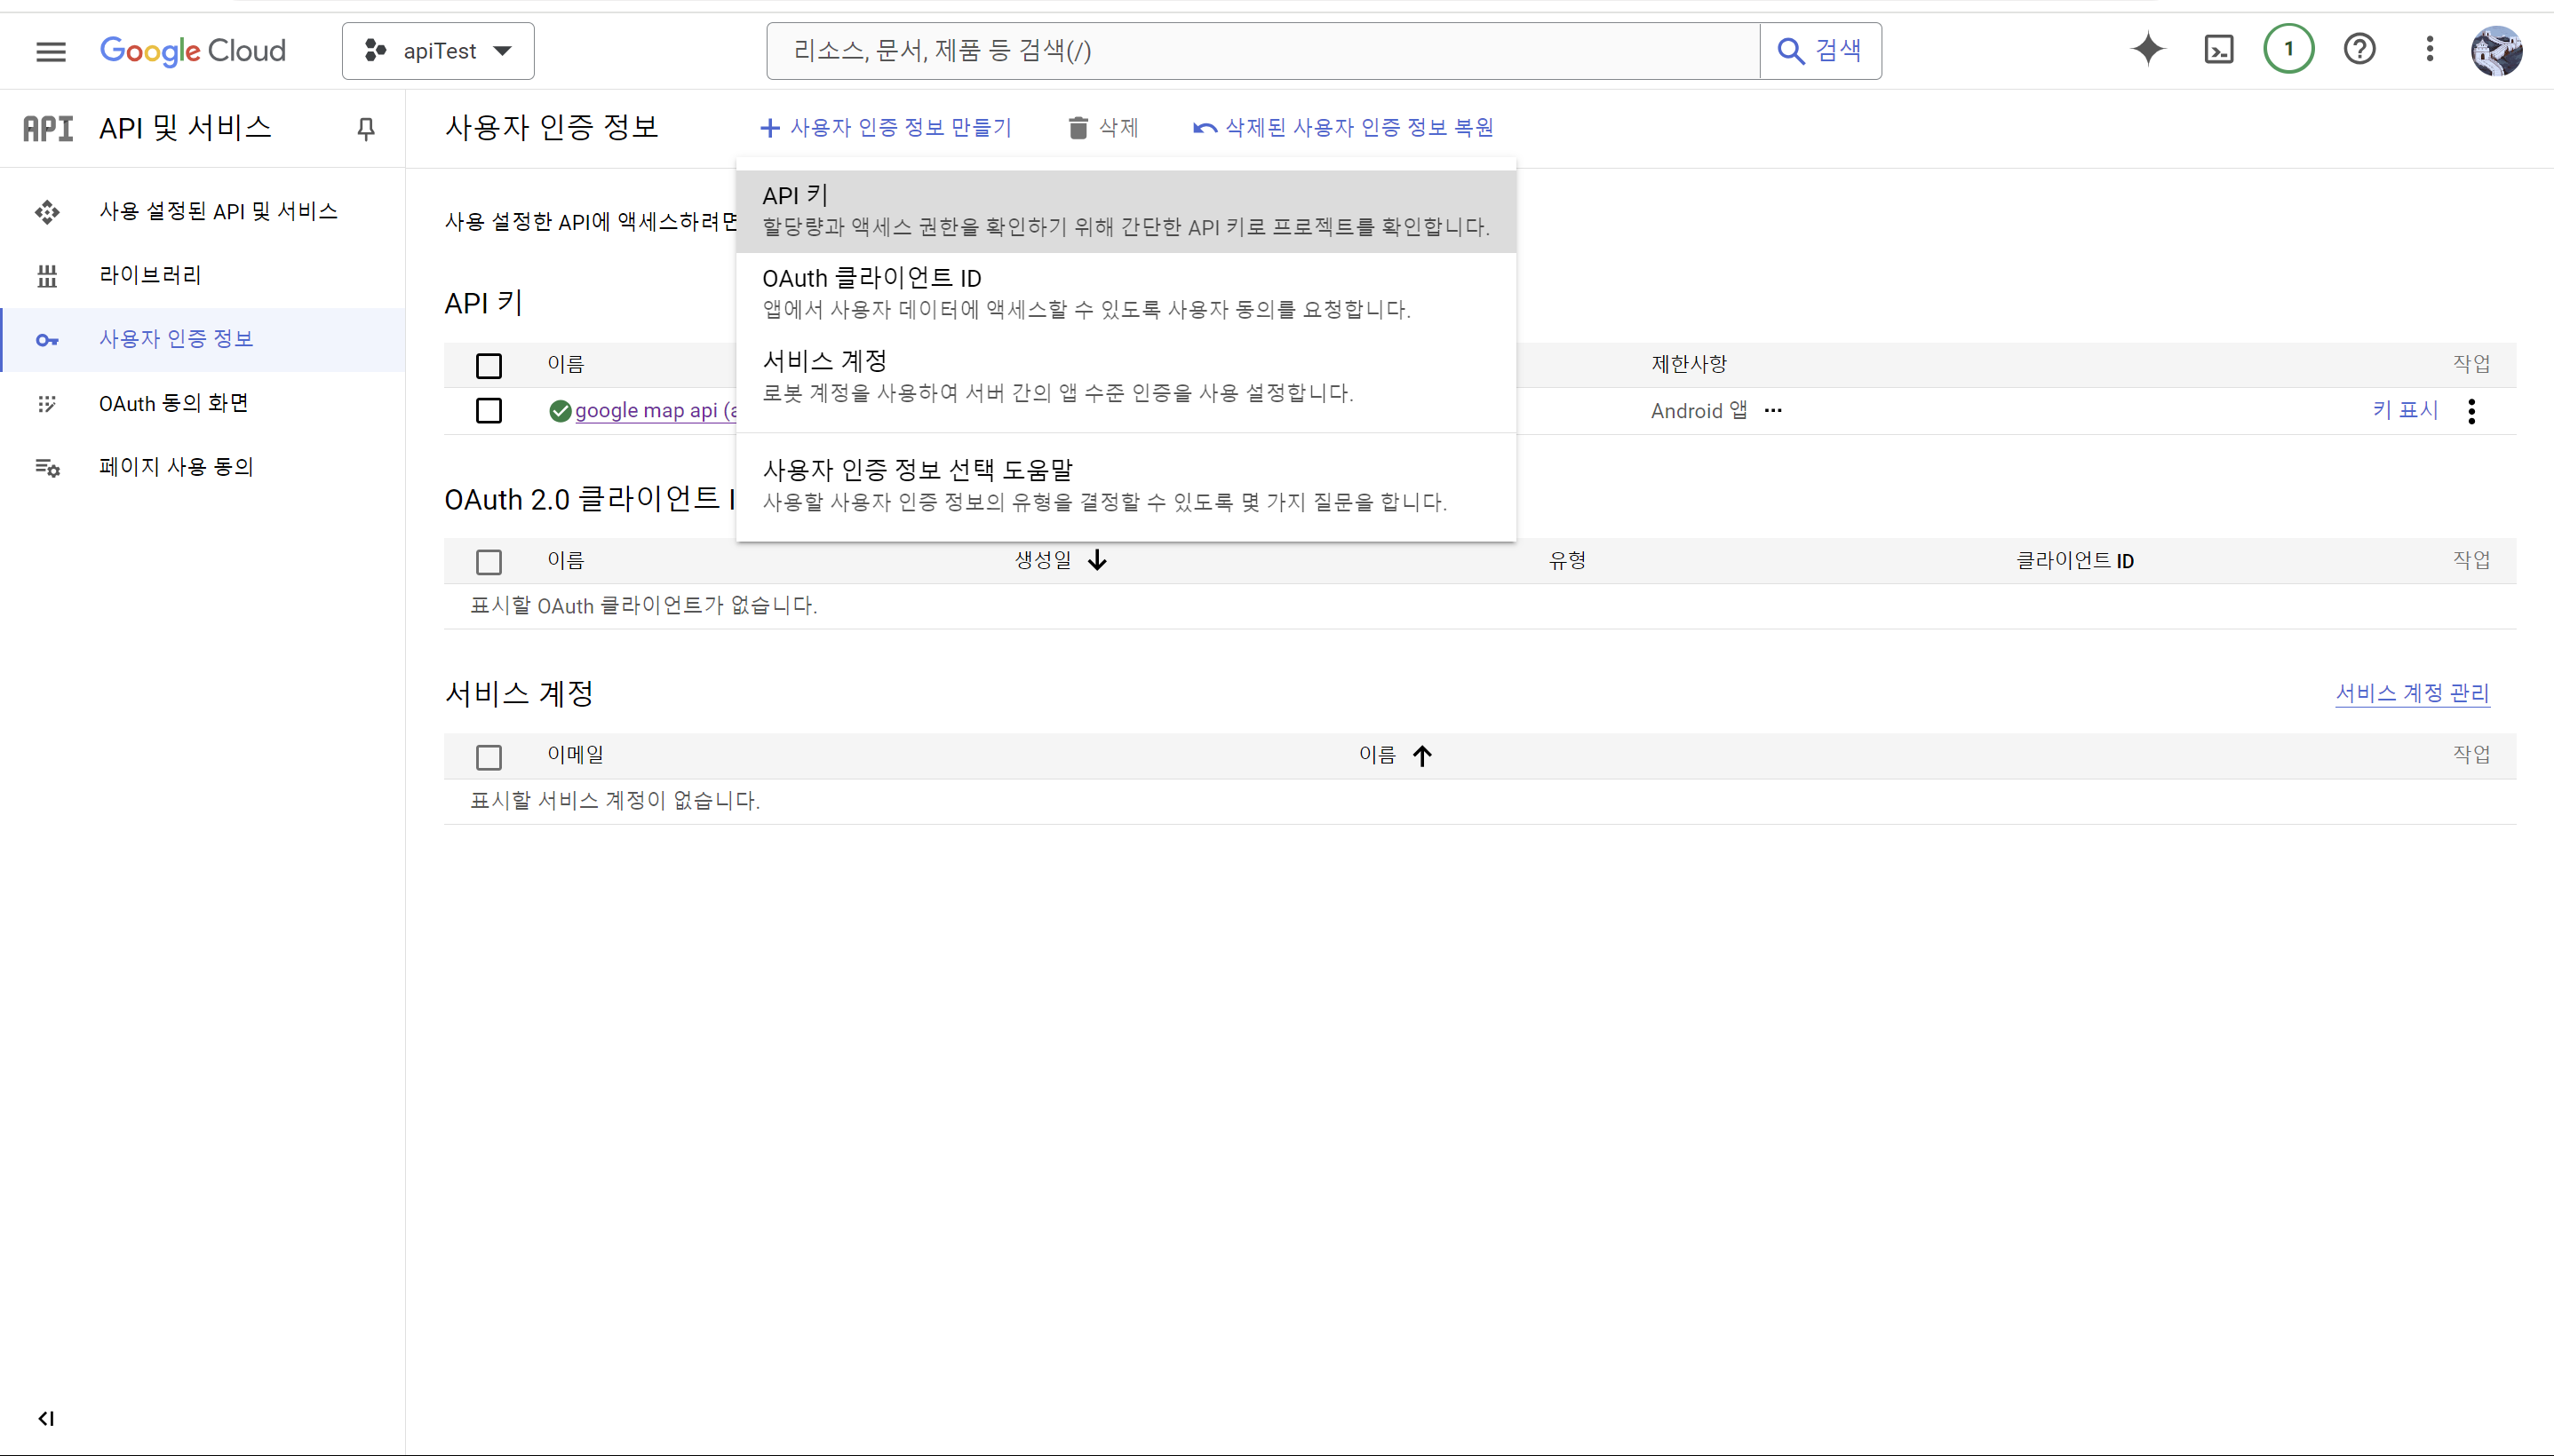Viewport: 2554px width, 1456px height.
Task: Open the Gemini AI assistant sparkle icon
Action: (2148, 49)
